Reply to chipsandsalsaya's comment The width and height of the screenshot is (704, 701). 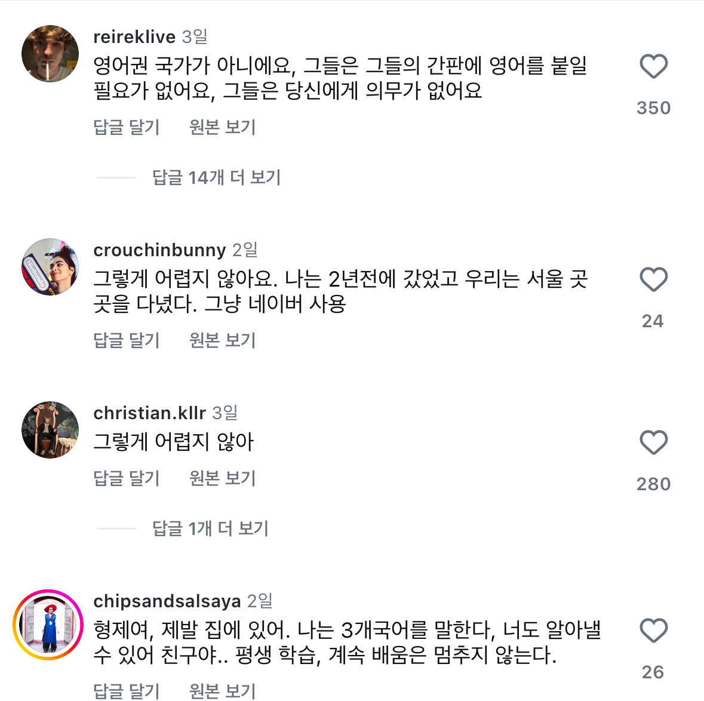point(127,691)
